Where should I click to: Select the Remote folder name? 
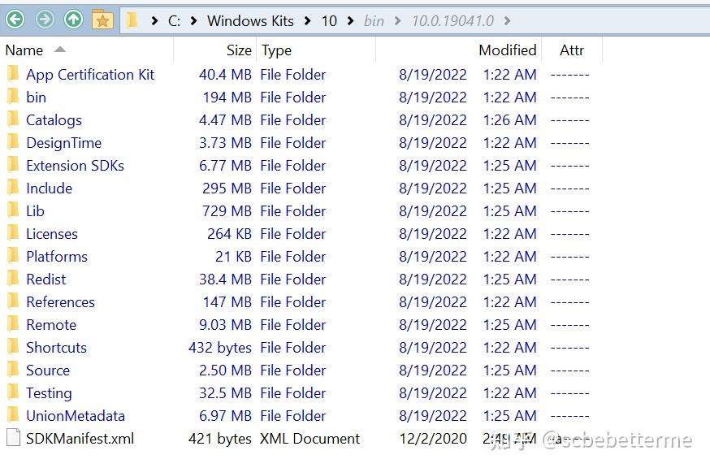[x=52, y=324]
